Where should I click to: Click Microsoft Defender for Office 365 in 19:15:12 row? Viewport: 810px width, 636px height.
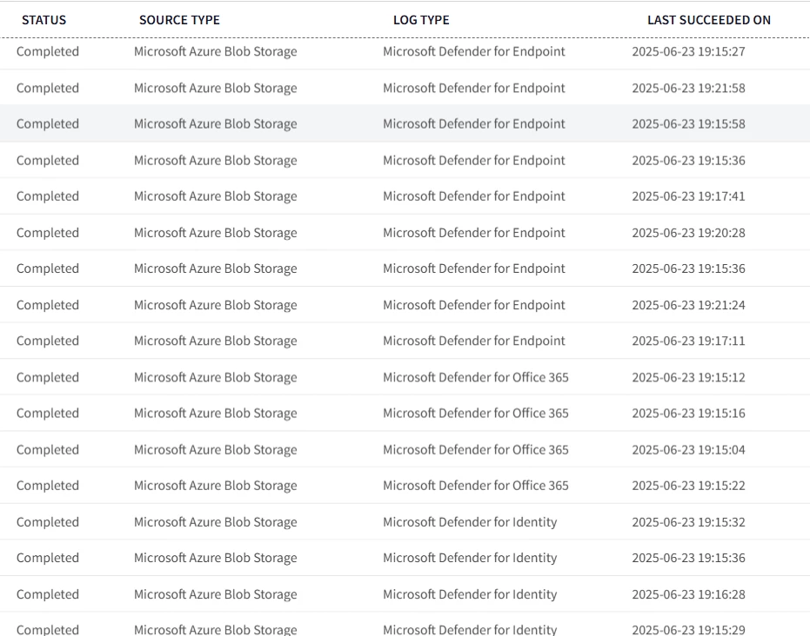click(x=475, y=378)
